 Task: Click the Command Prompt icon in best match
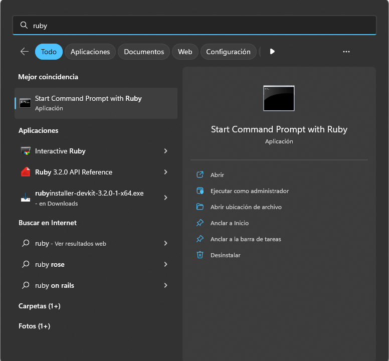coord(25,103)
